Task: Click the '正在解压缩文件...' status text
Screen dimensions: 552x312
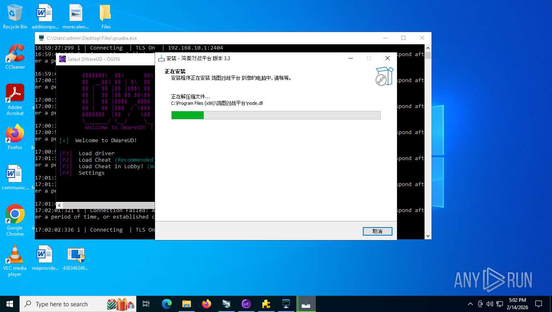Action: (190, 97)
